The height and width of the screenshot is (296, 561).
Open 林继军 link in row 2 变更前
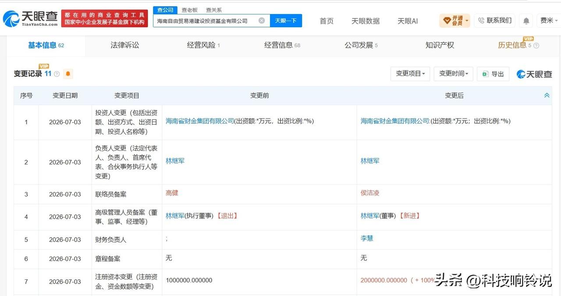[175, 161]
